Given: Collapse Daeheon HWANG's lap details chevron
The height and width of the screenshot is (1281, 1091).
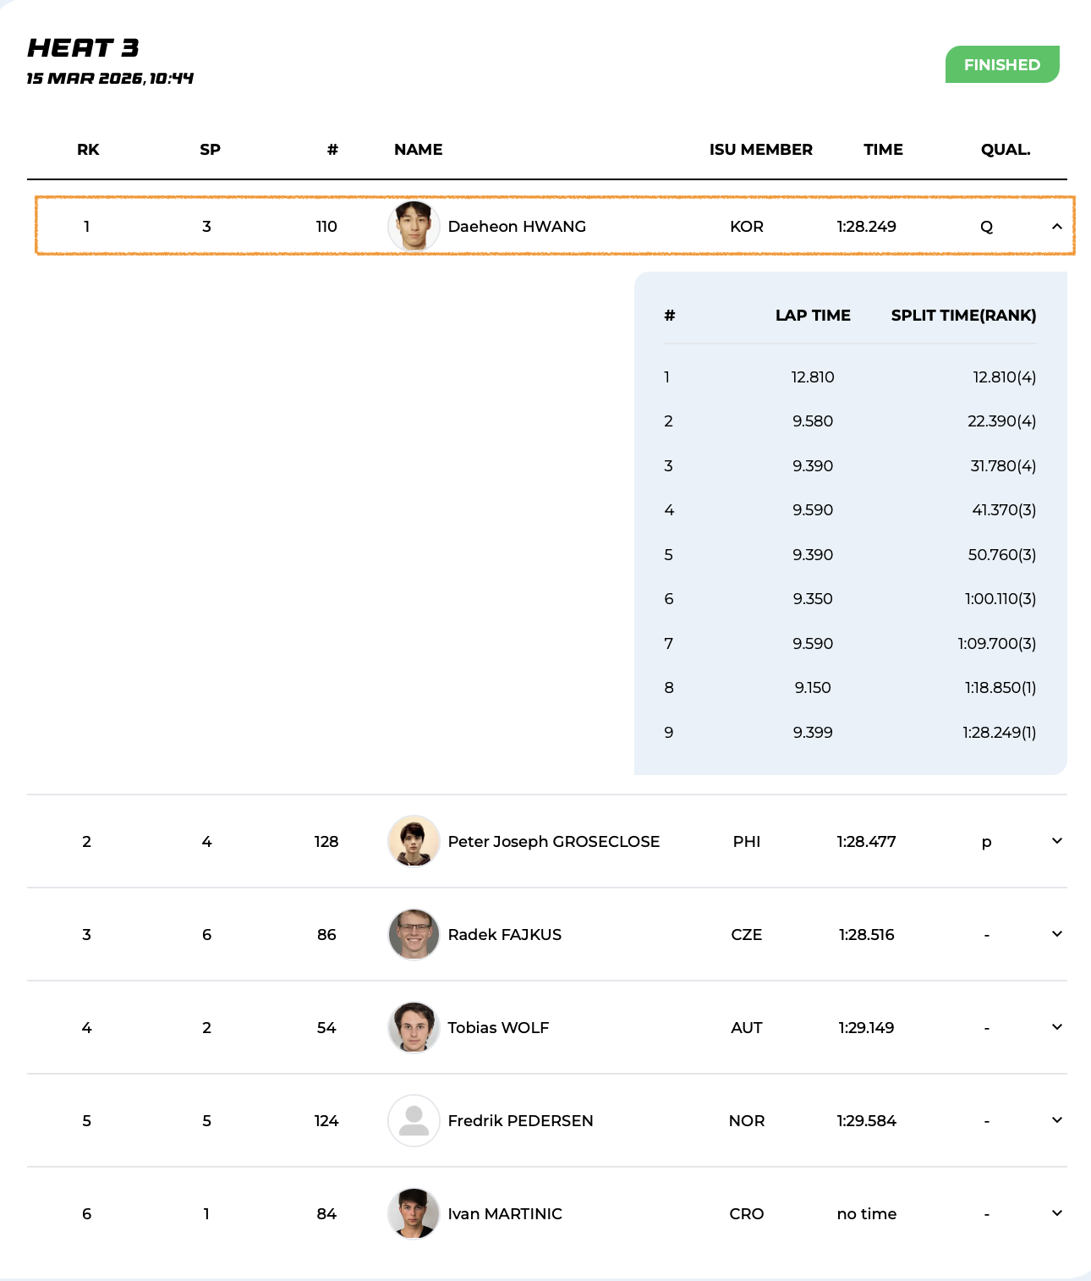Looking at the screenshot, I should (1056, 226).
